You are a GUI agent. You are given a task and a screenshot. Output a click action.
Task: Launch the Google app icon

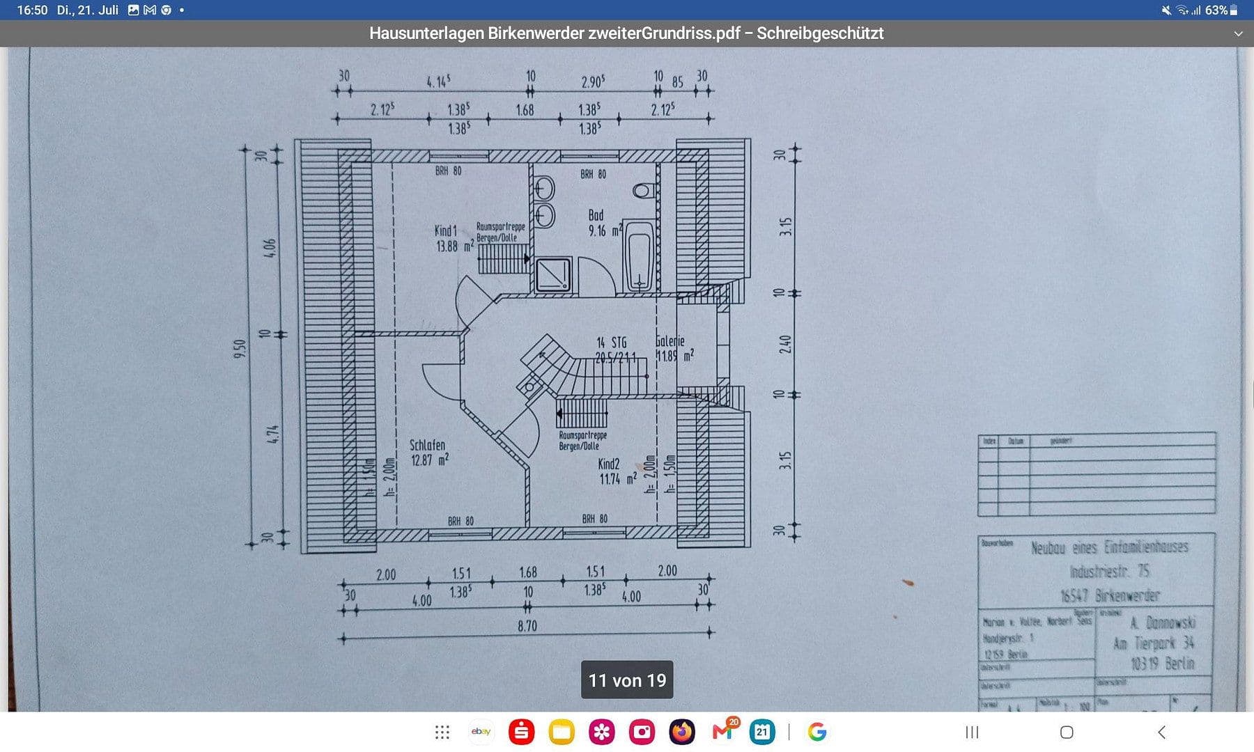click(817, 732)
